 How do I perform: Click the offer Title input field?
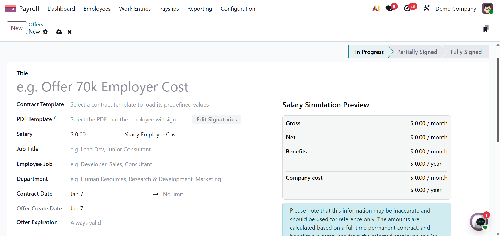click(190, 87)
